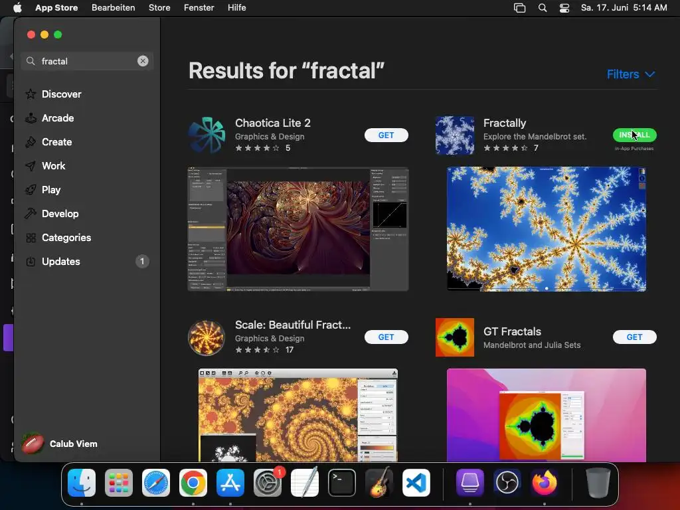Screen dimensions: 680x510
Task: Open System Preferences from the Dock
Action: pos(268,483)
